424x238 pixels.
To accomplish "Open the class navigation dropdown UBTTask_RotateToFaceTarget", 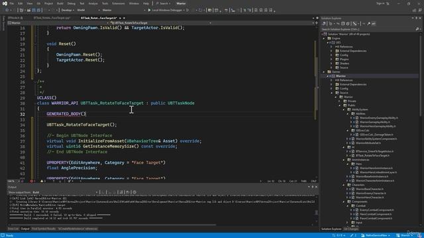I will click(x=160, y=23).
